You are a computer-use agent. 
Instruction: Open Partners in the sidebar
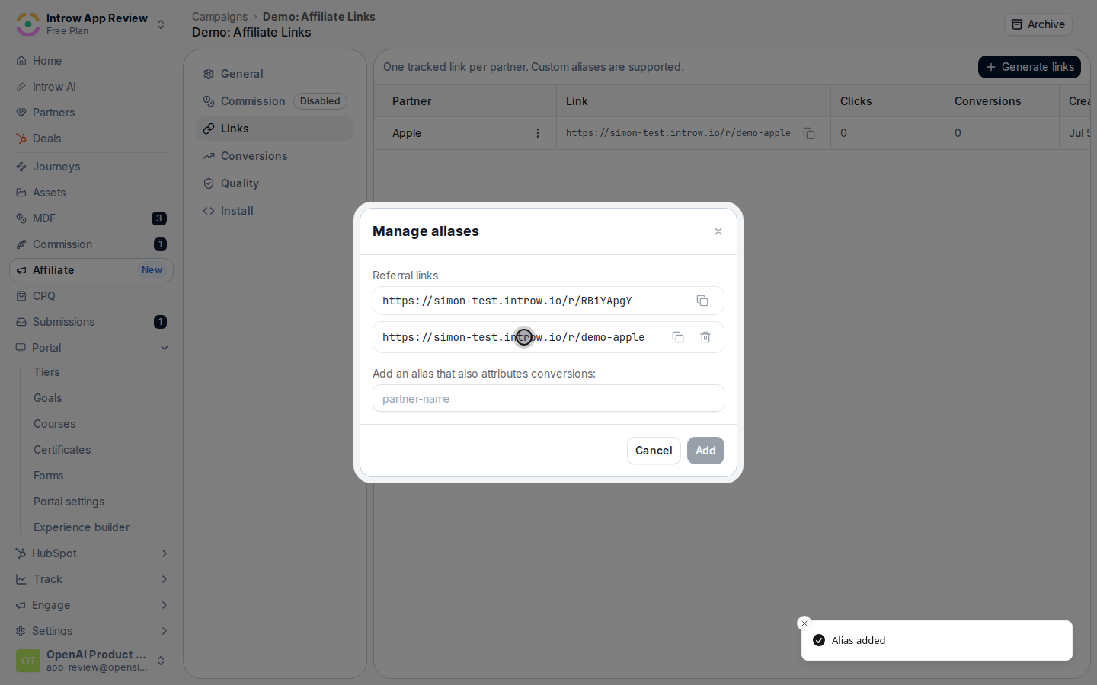tap(91, 113)
